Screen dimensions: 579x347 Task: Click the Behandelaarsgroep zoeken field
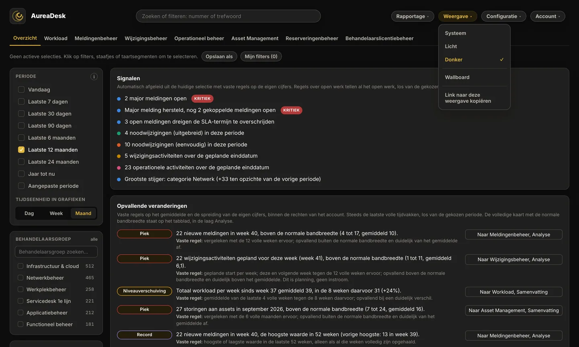(56, 252)
